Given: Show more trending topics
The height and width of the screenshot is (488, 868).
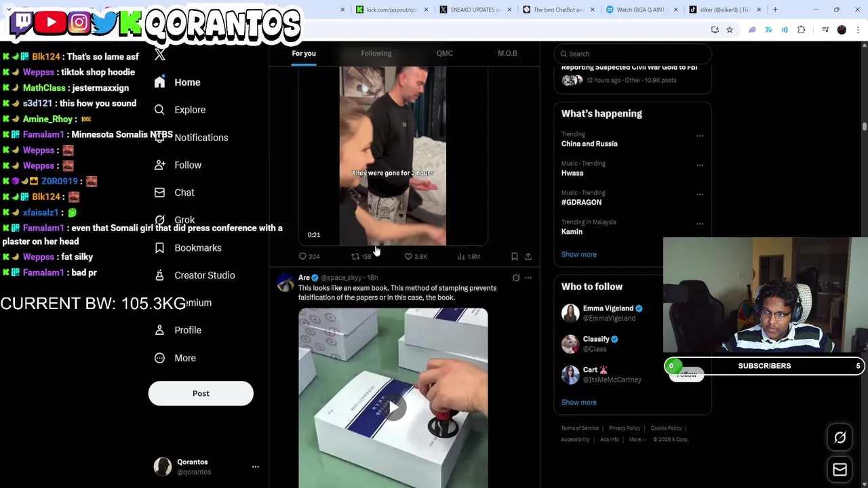Looking at the screenshot, I should click(579, 254).
